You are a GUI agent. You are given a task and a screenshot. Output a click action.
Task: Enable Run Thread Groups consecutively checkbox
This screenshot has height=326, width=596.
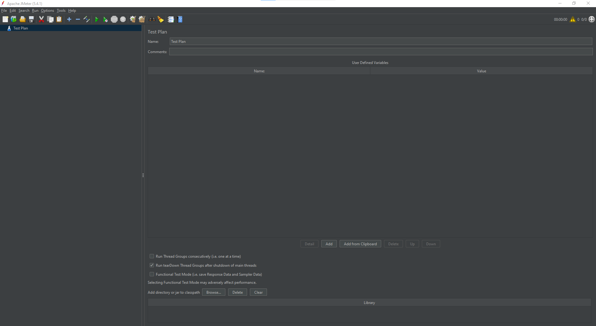click(152, 256)
